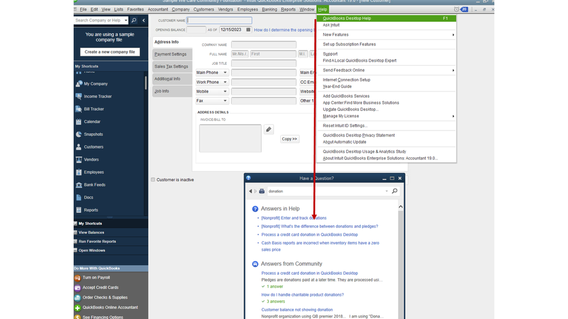Switch to the Payment Settings tab
568x319 pixels.
[x=172, y=54]
